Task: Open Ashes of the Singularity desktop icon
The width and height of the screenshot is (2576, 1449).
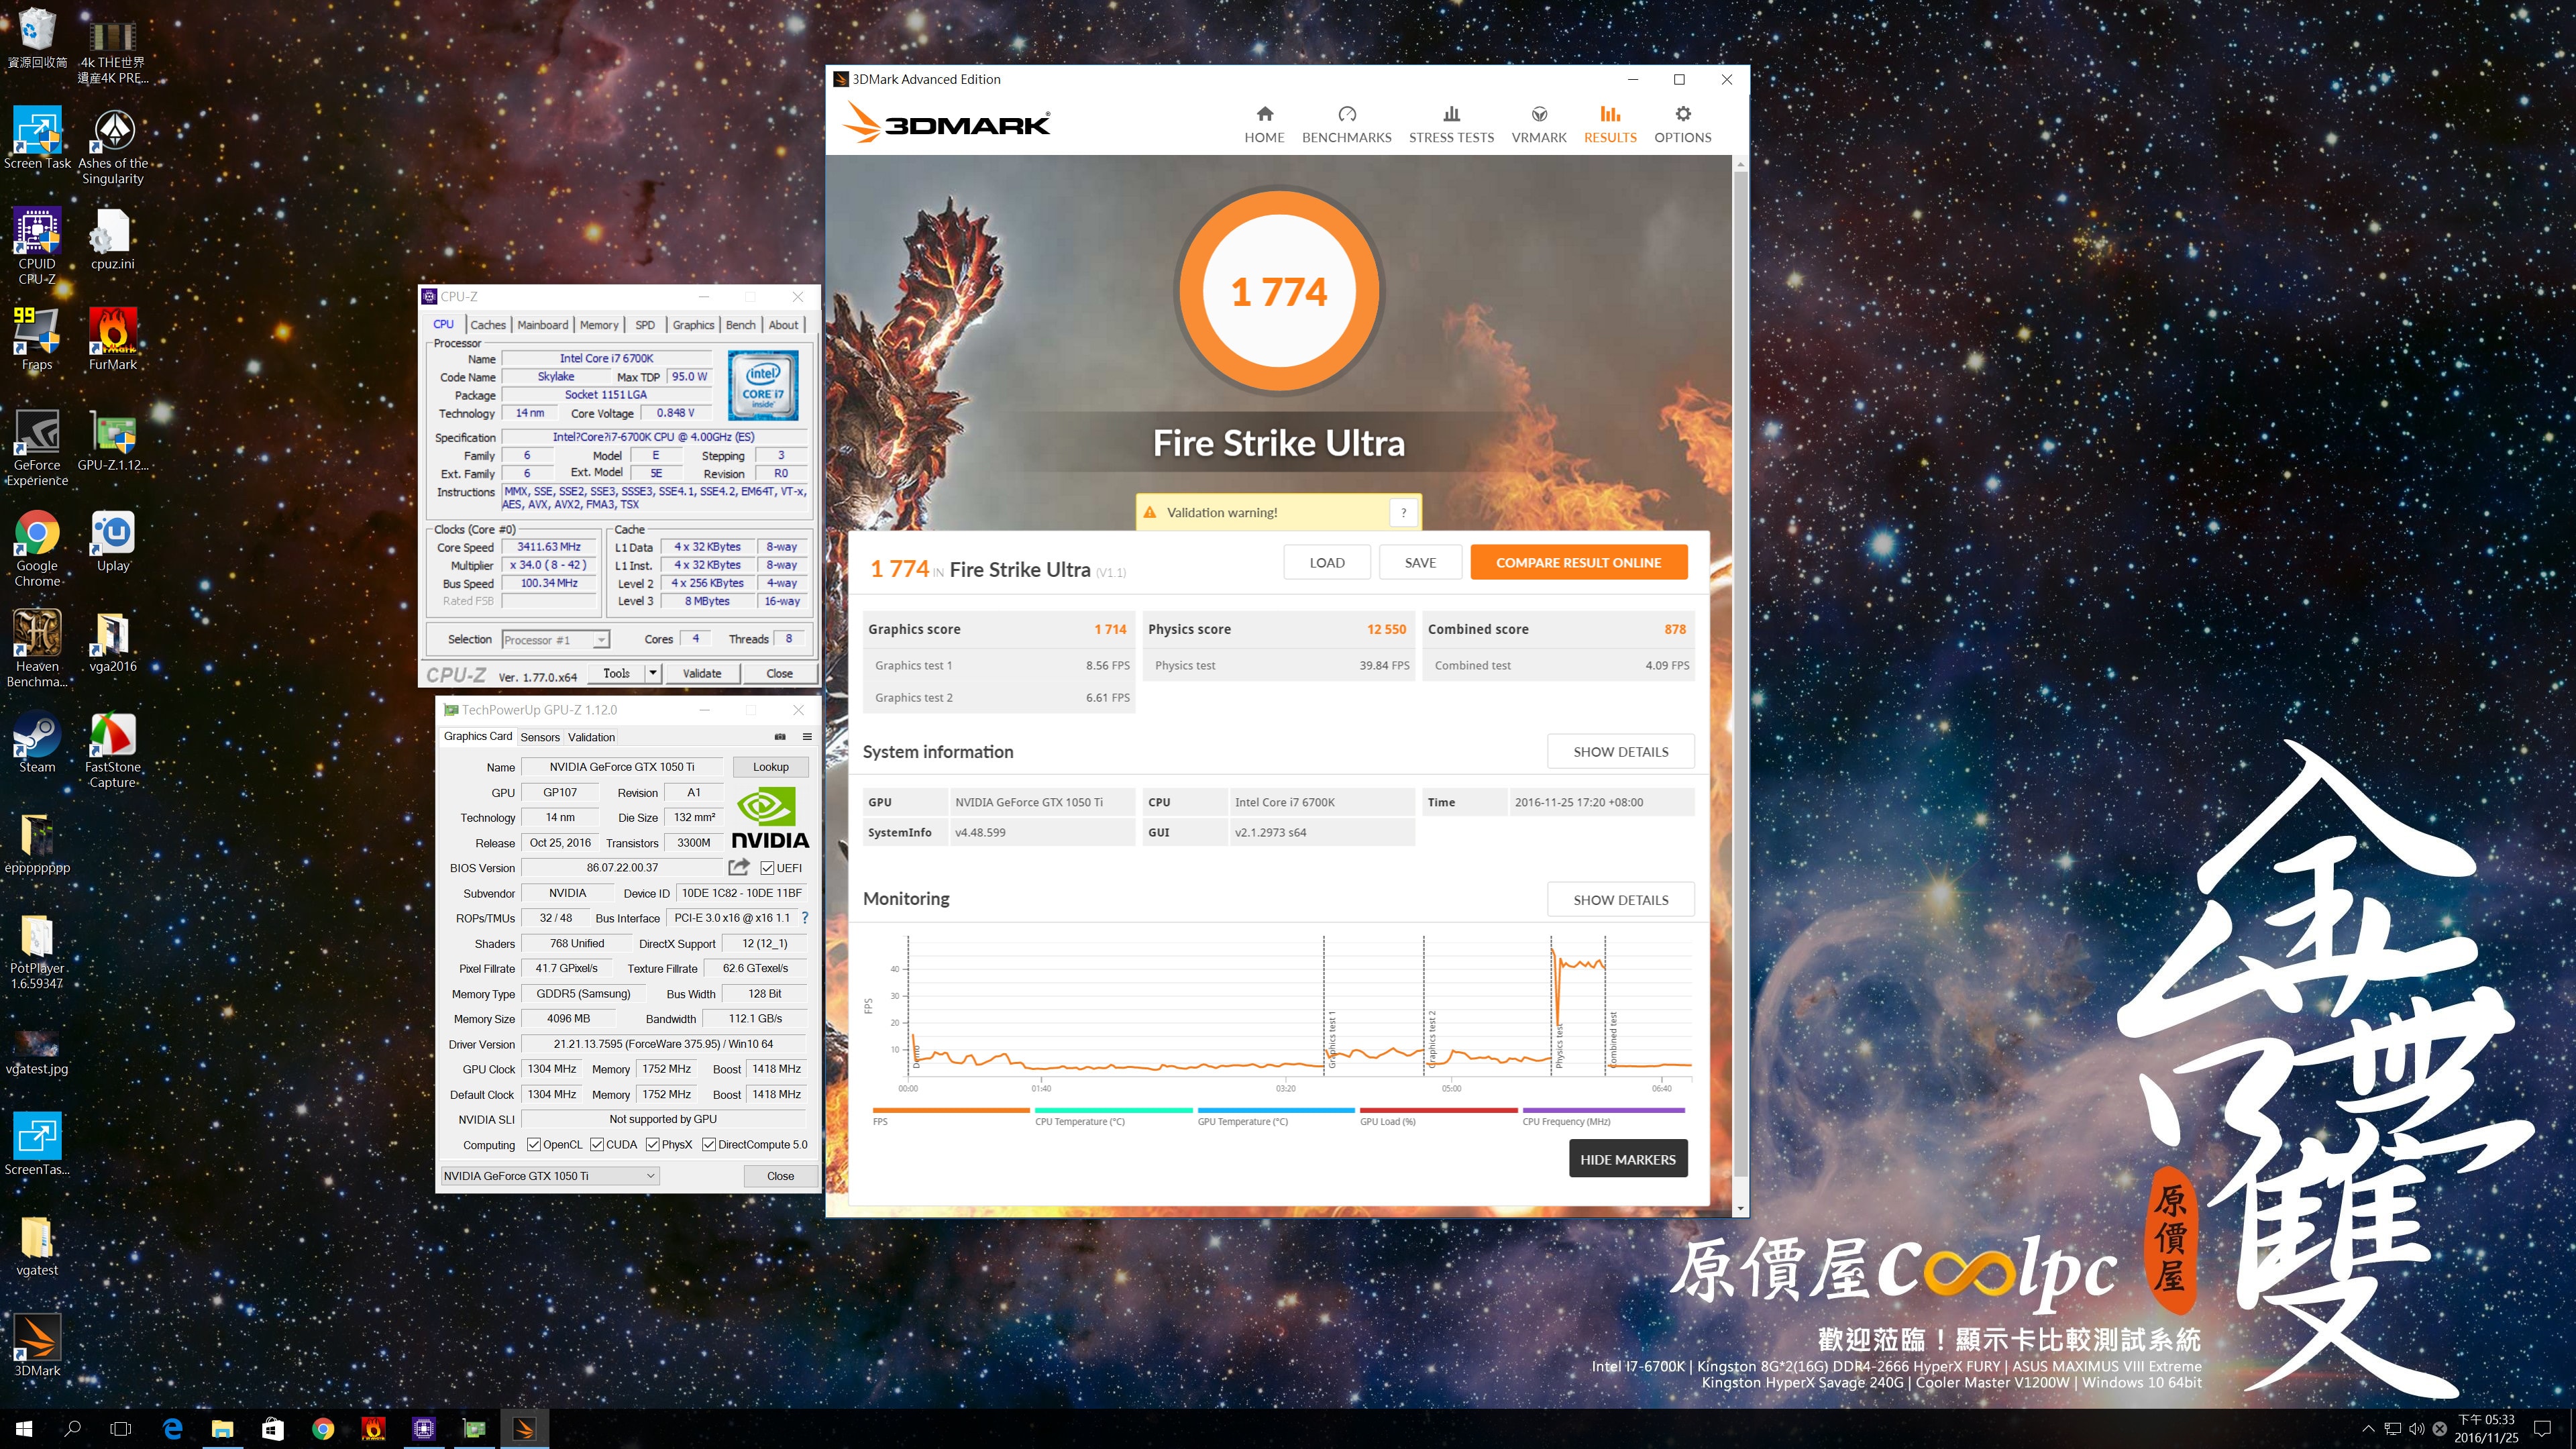Action: pos(113,146)
